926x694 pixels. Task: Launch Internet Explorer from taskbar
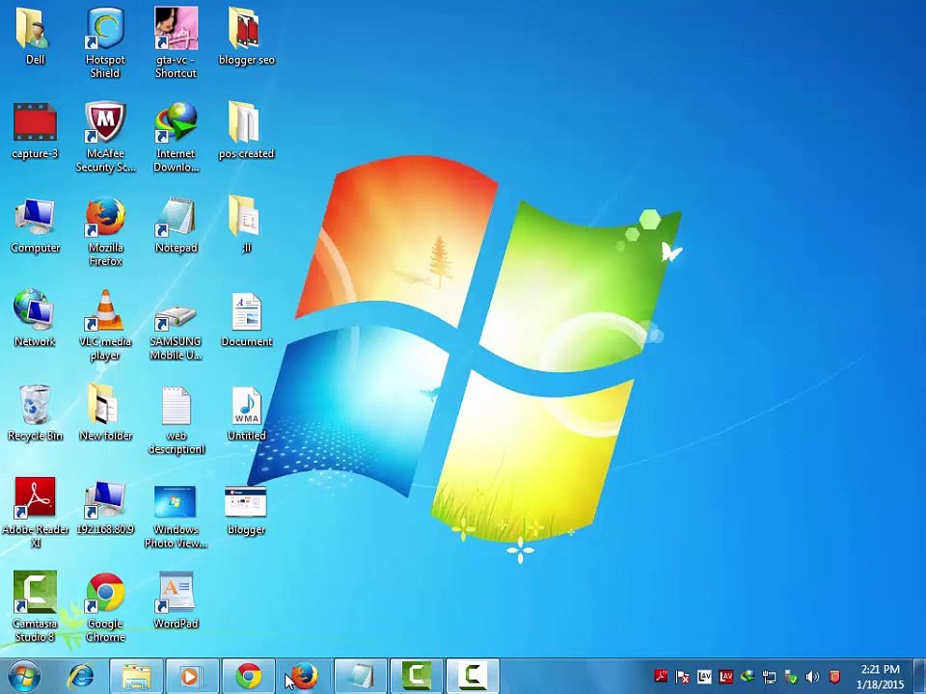click(80, 677)
